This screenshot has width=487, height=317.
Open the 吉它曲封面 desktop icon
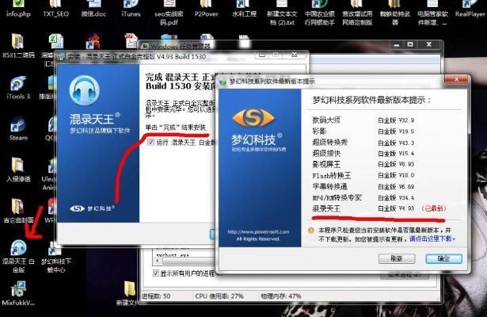(x=17, y=205)
